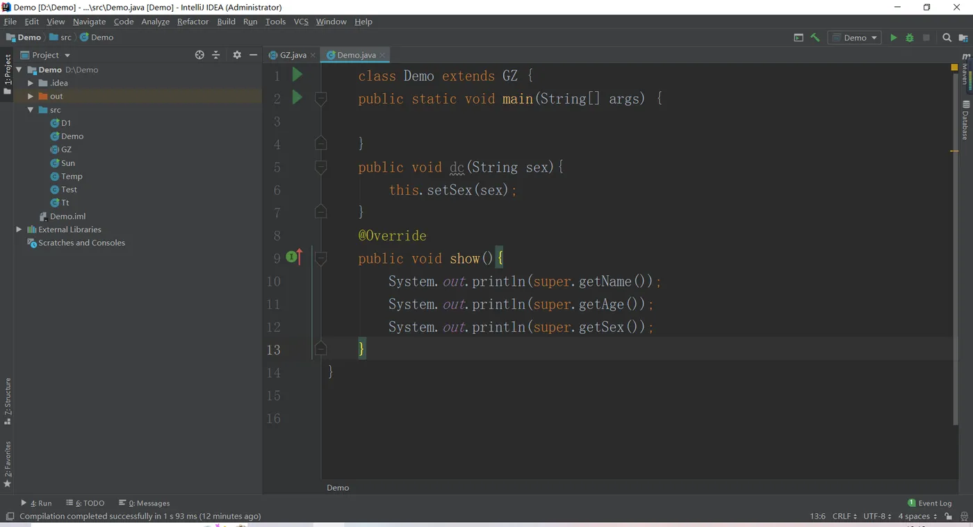
Task: Select Demo.iml file in project tree
Action: (63, 216)
